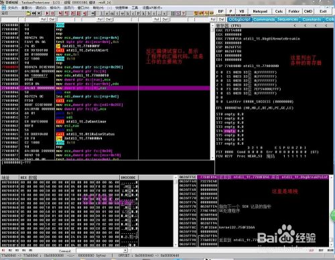Run the program with play icon
The height and width of the screenshot is (260, 335).
[x=47, y=13]
